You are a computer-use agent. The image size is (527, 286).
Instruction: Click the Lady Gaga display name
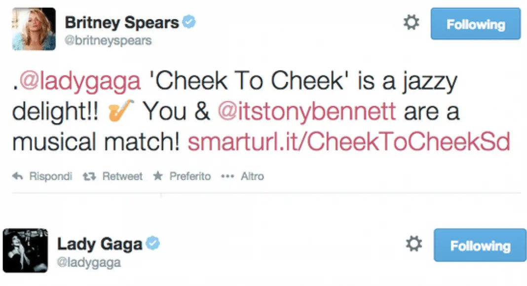100,244
